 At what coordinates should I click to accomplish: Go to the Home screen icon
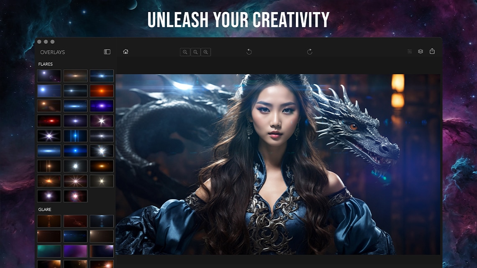point(126,52)
